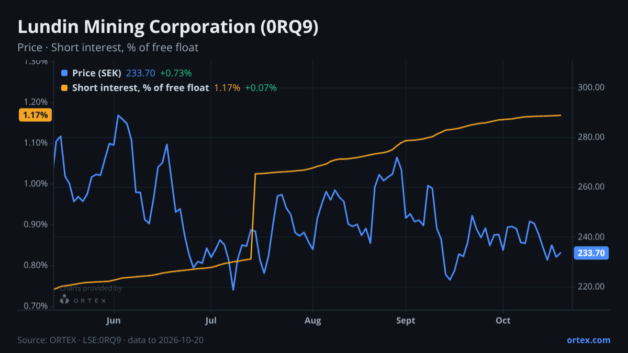Viewport: 628px width, 353px height.
Task: Click the 0.90% left axis label
Action: 36,224
